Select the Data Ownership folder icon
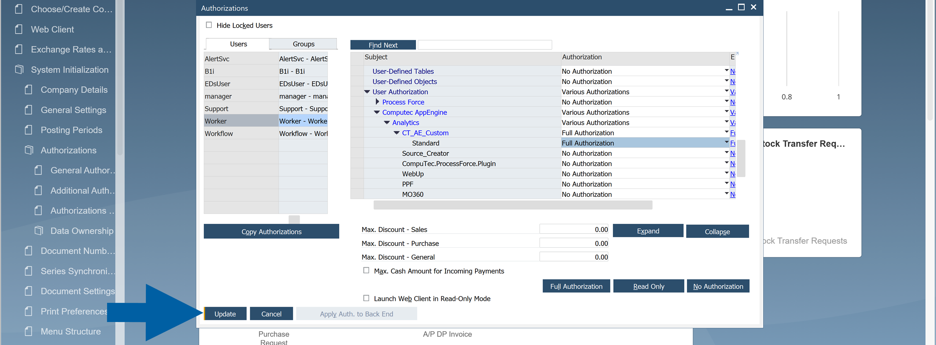Image resolution: width=936 pixels, height=345 pixels. point(38,230)
